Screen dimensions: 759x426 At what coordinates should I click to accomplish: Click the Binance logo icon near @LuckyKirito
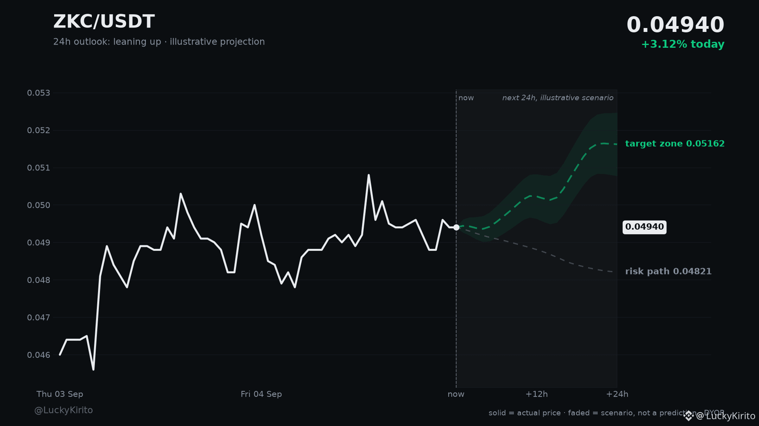(x=688, y=416)
